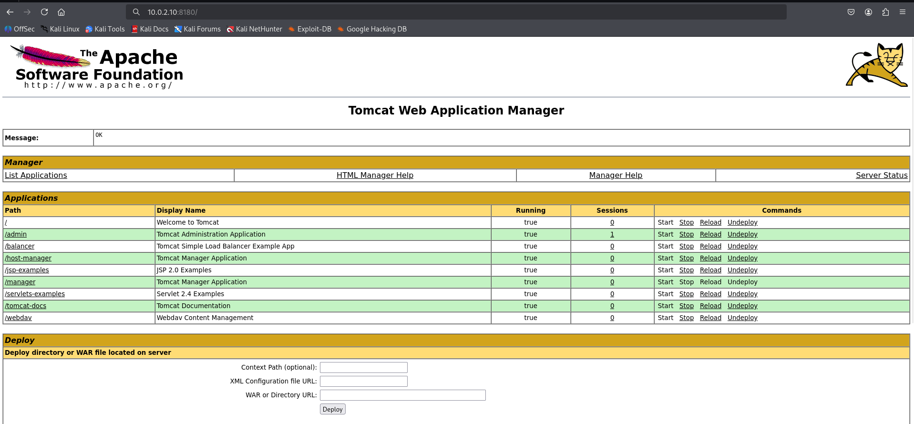Image resolution: width=914 pixels, height=424 pixels.
Task: Reload the JSP 2.0 Examples application
Action: tap(710, 270)
